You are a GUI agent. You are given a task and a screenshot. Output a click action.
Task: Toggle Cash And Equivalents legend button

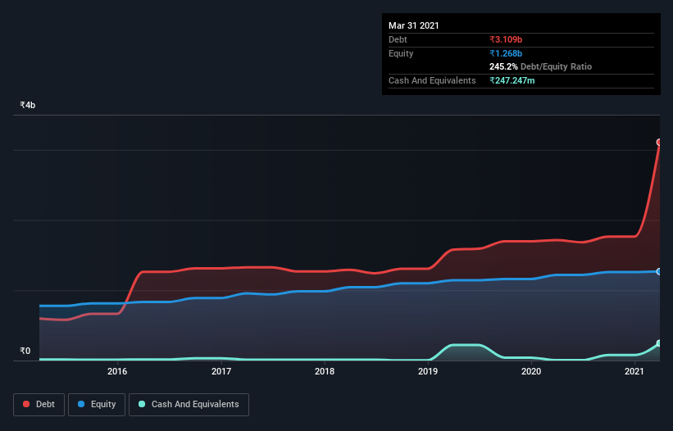point(189,405)
